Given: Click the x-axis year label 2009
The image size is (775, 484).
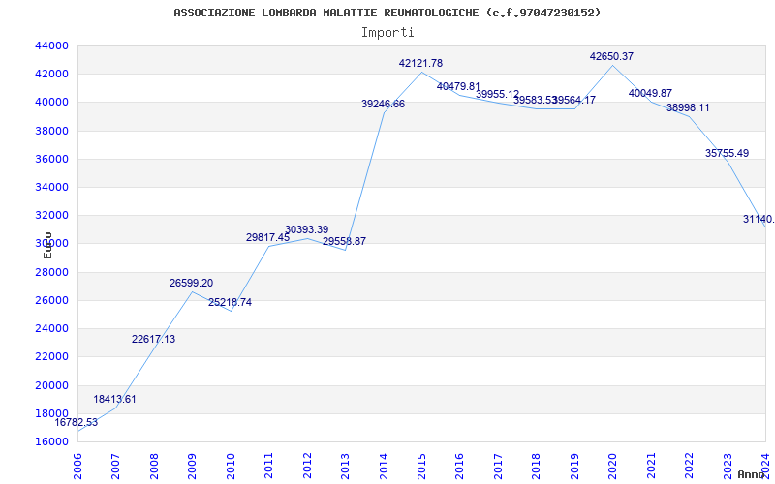Looking at the screenshot, I should [x=192, y=467].
